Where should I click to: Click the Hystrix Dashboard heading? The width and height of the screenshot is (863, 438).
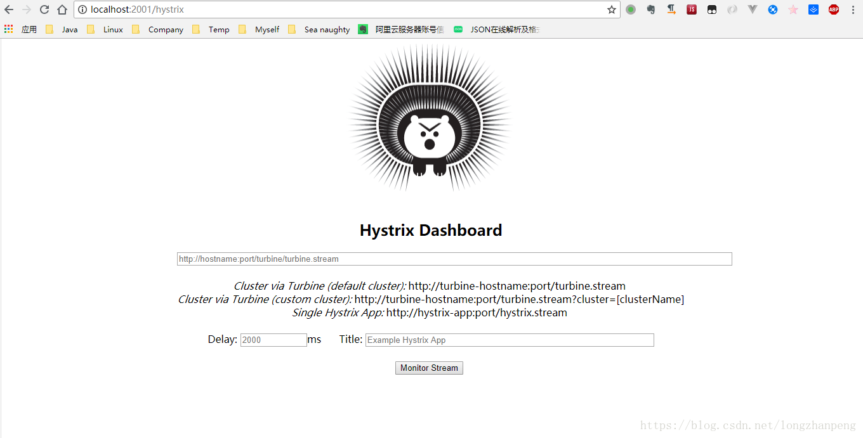click(x=431, y=230)
